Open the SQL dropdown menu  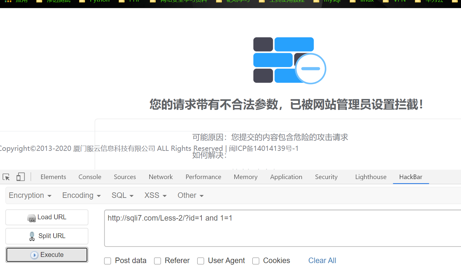[x=123, y=195]
